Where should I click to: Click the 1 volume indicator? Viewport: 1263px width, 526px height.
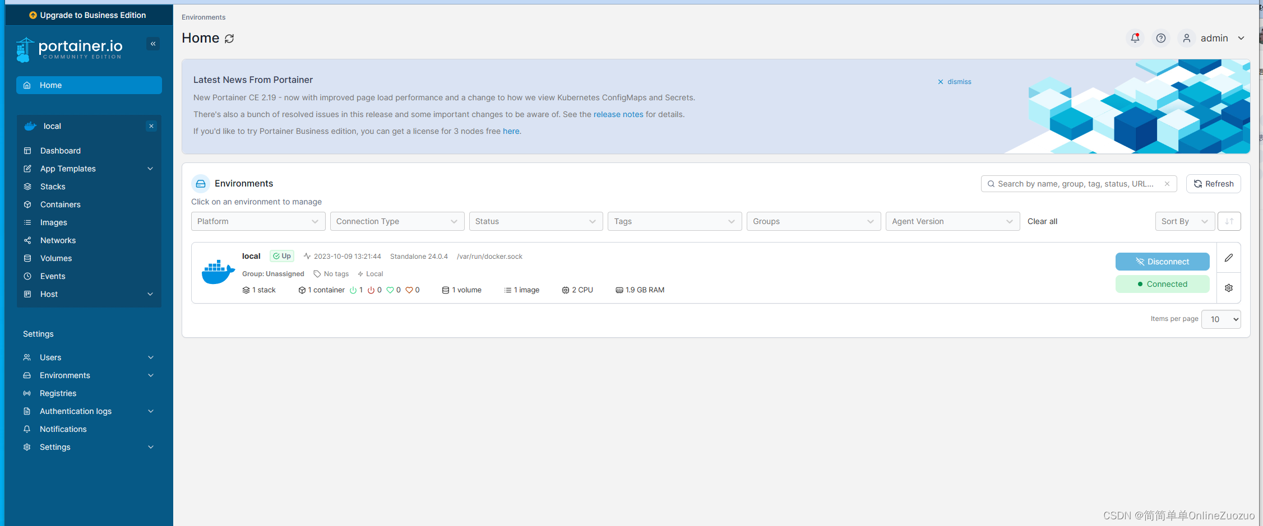click(x=462, y=290)
